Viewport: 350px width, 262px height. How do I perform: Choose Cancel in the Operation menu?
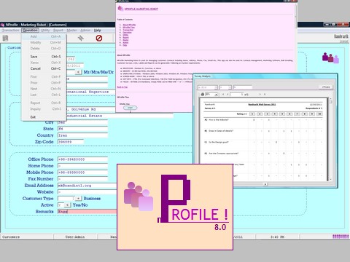pos(44,68)
